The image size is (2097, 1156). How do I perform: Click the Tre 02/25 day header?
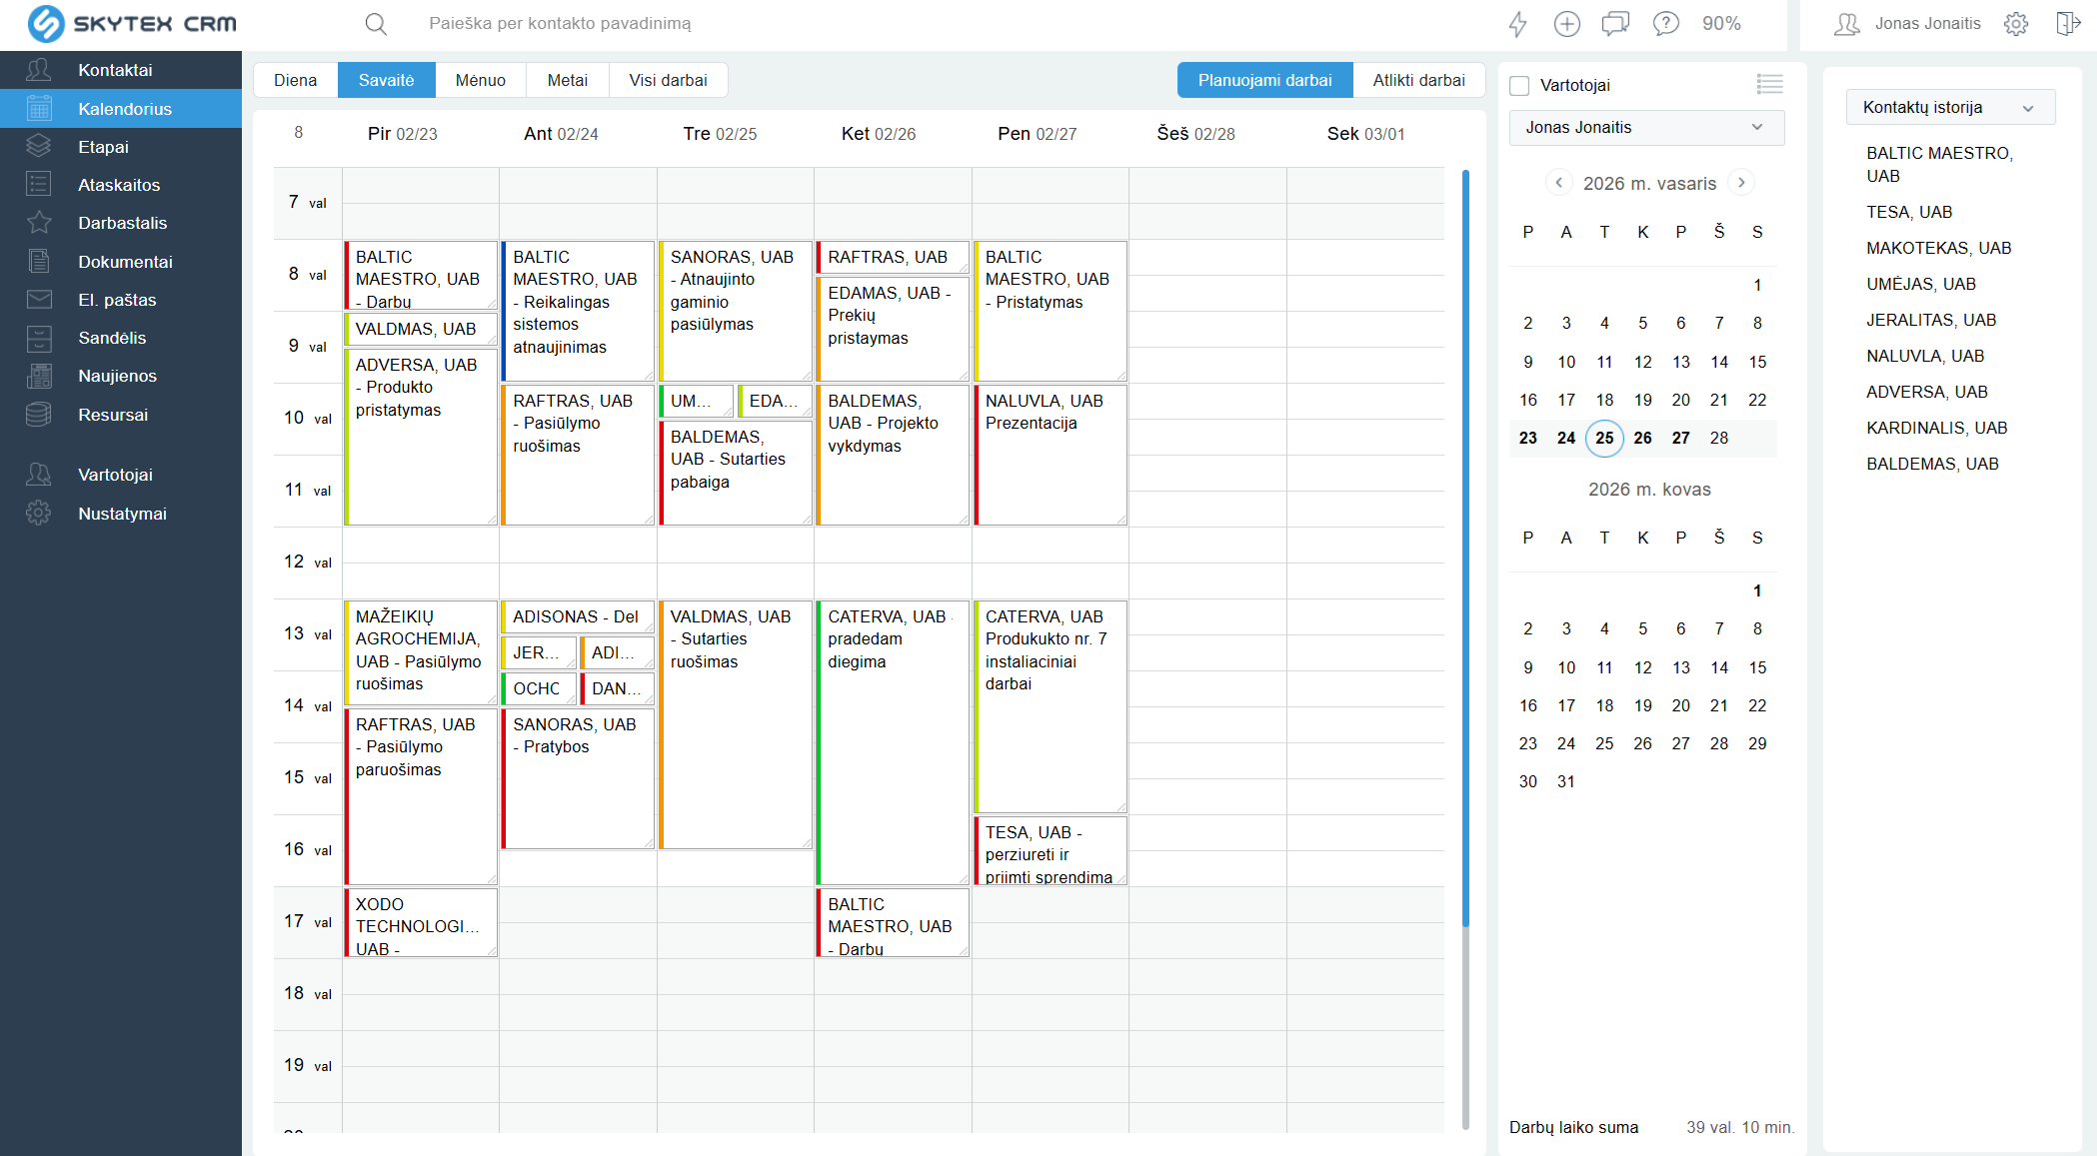pos(720,134)
